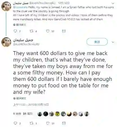Open the tweet timestamp from October 2018
117x127 pixels.
(31, 105)
